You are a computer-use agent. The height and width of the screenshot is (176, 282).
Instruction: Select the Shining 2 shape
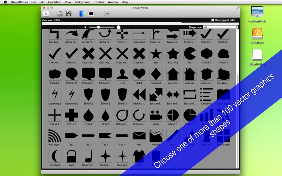(x=122, y=156)
